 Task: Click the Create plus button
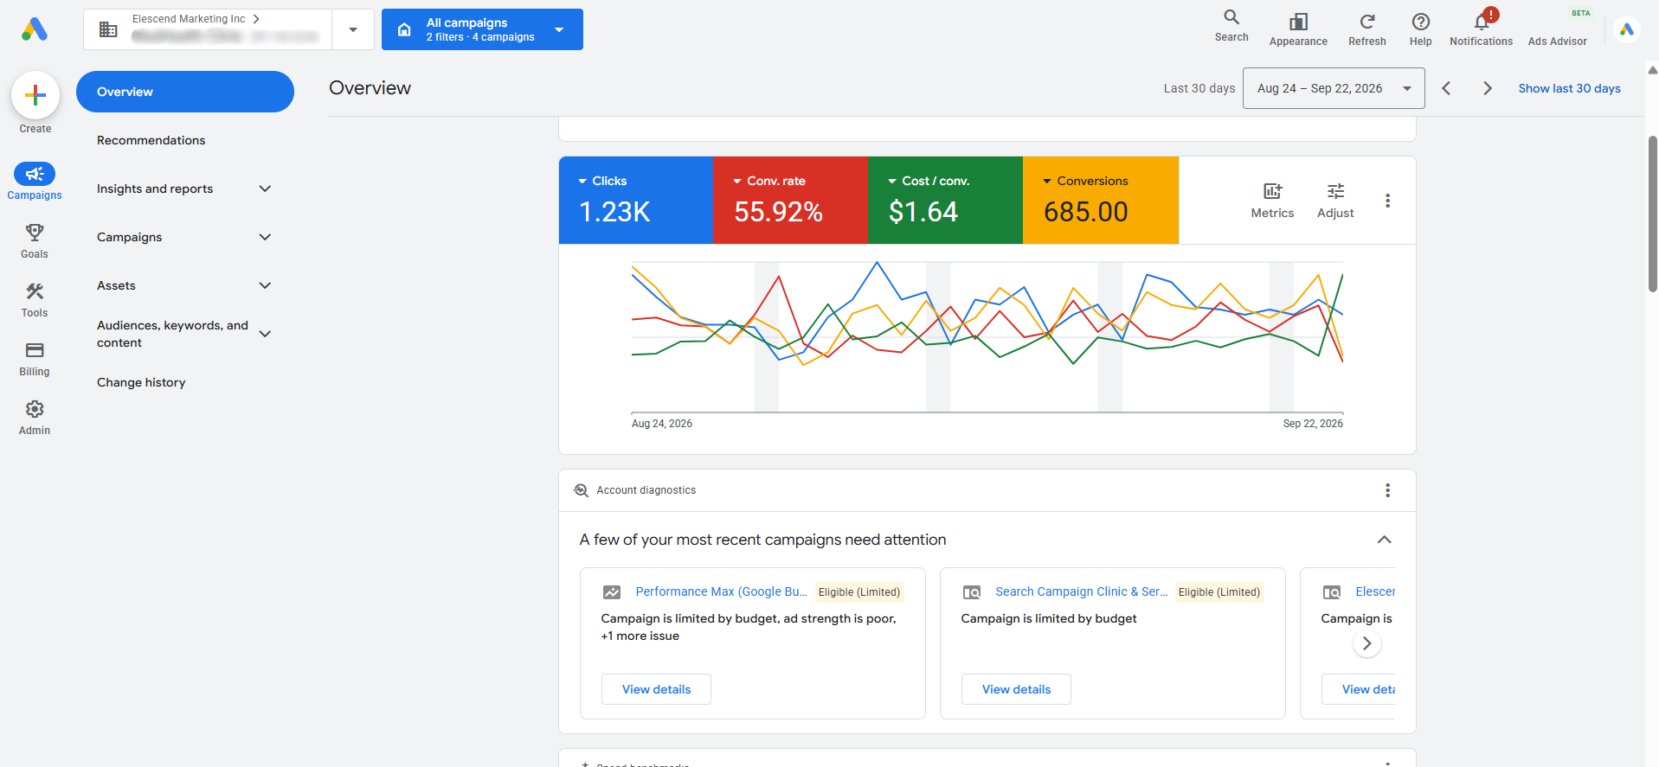35,95
